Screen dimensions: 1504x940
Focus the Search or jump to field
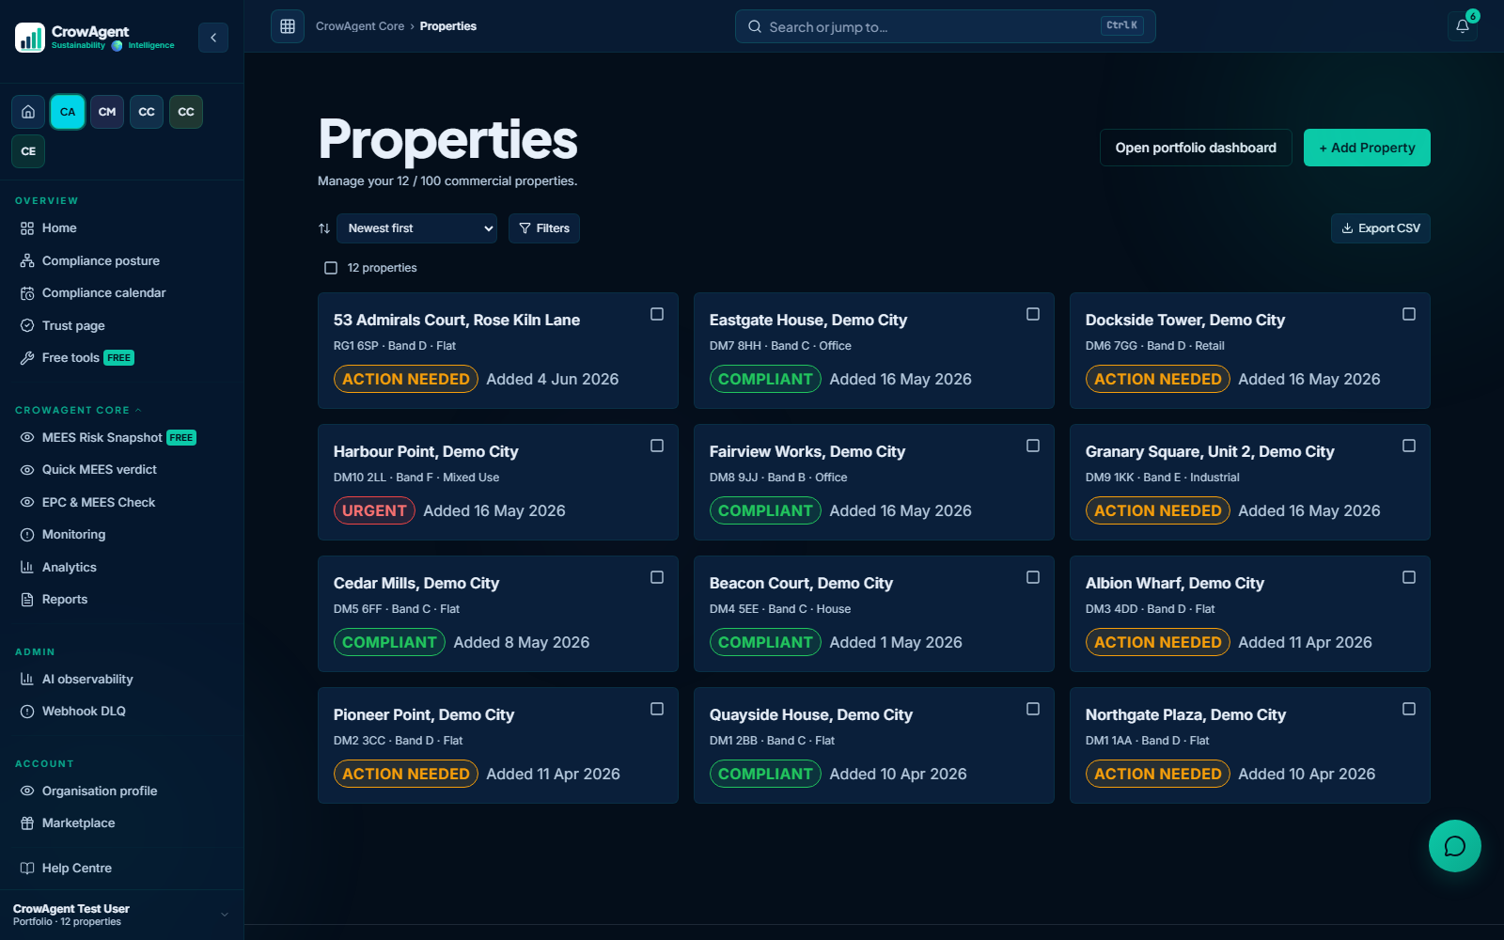click(x=946, y=26)
